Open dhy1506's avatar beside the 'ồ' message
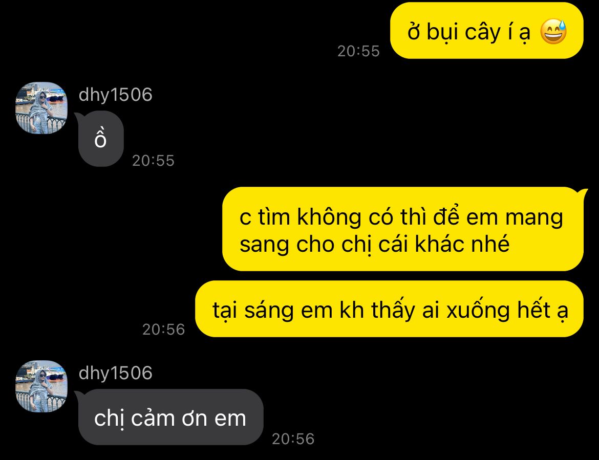The image size is (599, 460). (x=41, y=108)
